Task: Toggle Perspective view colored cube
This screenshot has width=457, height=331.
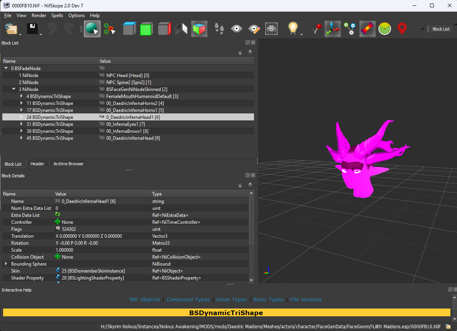Action: [x=200, y=29]
